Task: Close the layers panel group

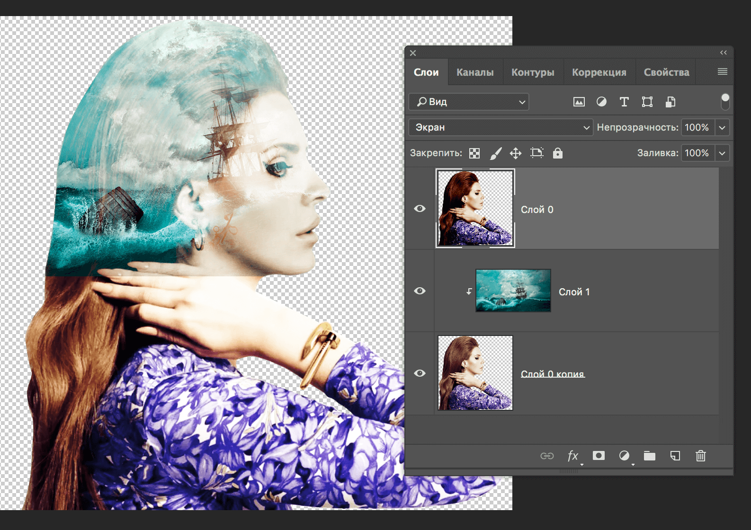Action: [413, 53]
